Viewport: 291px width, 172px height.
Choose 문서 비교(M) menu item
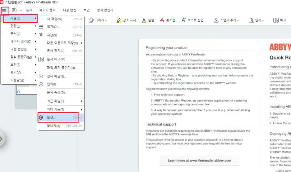pos(61,59)
